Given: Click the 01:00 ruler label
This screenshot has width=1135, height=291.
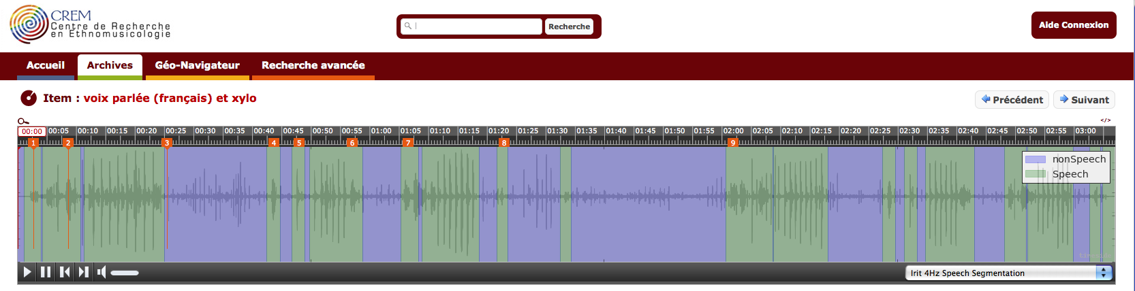Looking at the screenshot, I should [x=382, y=131].
